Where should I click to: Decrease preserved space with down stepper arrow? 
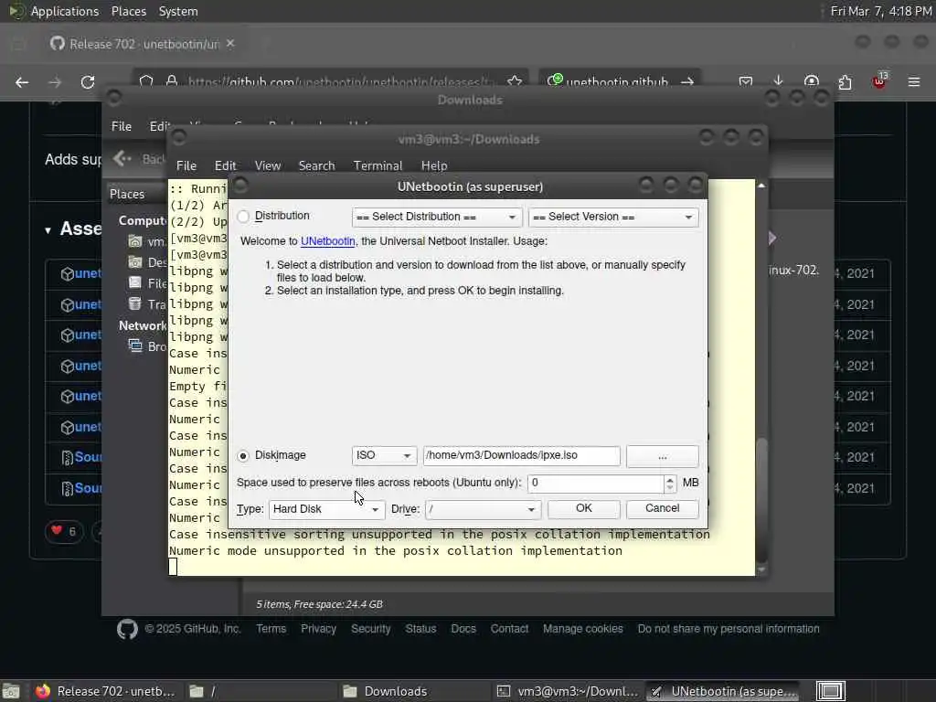coord(670,488)
